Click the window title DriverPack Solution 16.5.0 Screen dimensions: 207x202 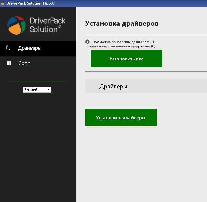click(x=31, y=3)
